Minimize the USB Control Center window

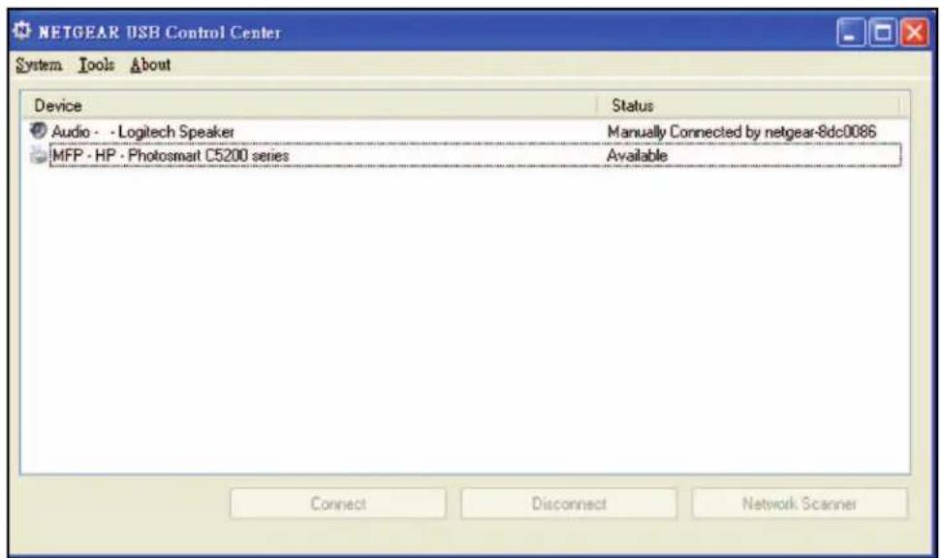pyautogui.click(x=850, y=32)
